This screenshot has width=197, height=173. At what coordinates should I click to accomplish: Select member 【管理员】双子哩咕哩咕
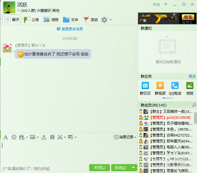coord(166,123)
